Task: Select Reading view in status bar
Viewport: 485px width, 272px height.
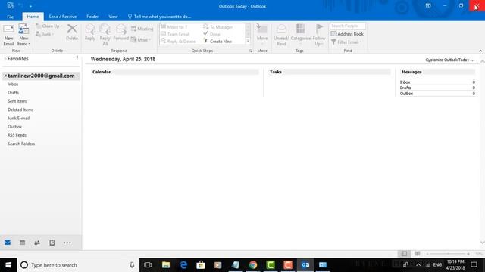Action: [418, 254]
